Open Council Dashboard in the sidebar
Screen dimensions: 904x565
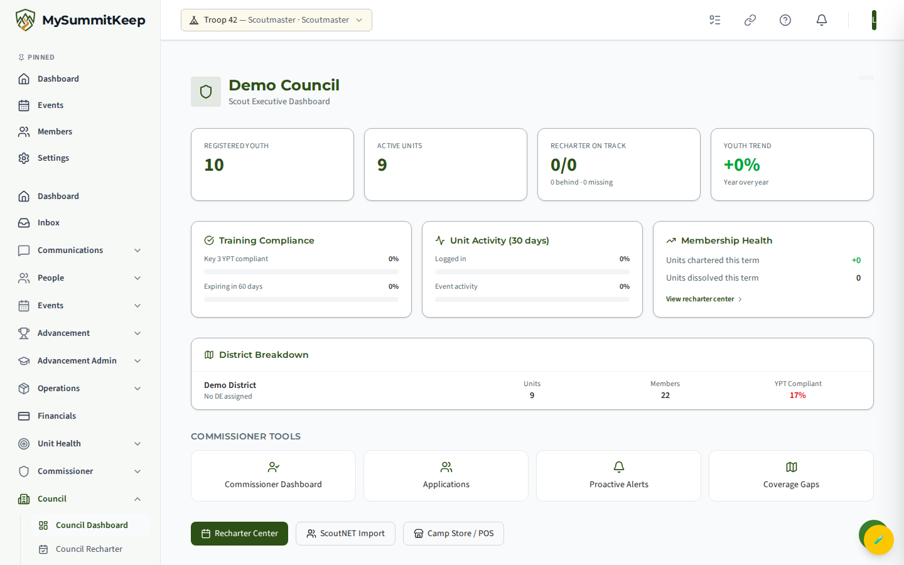(x=90, y=525)
